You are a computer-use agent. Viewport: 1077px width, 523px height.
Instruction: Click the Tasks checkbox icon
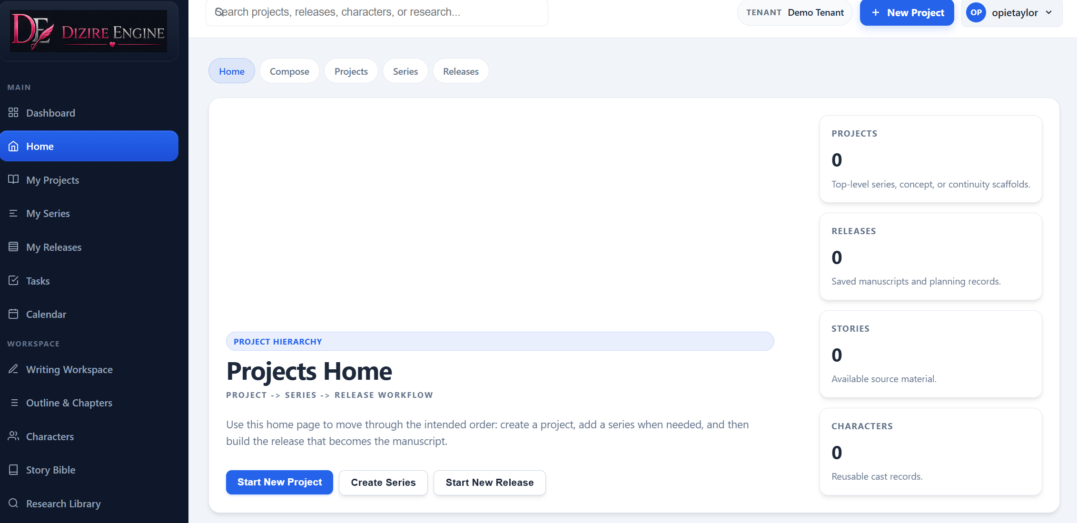pos(13,280)
